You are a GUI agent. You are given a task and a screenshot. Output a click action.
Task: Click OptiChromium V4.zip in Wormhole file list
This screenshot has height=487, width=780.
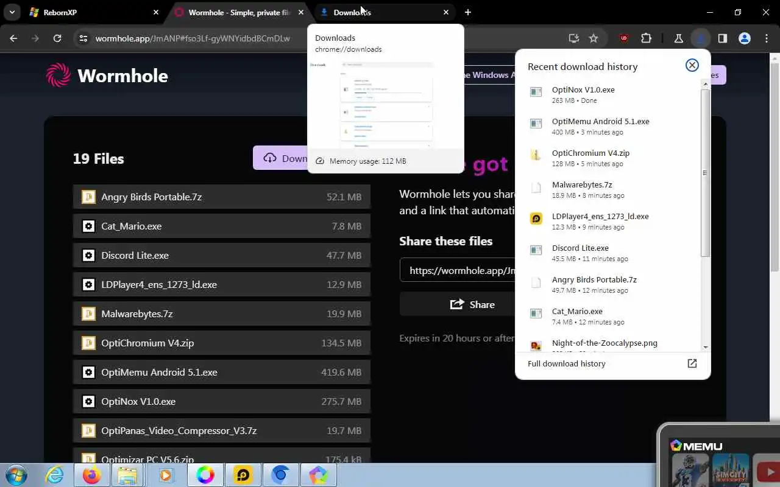point(222,343)
